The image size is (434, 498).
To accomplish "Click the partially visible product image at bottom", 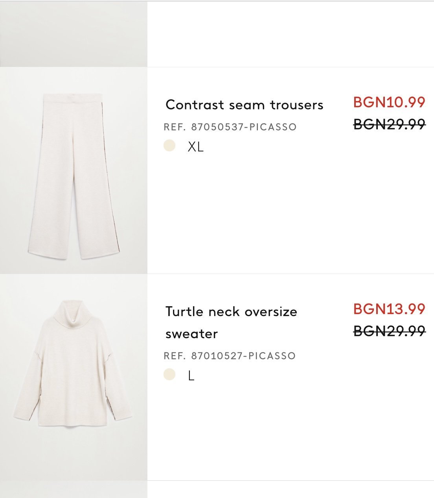I will point(74,489).
